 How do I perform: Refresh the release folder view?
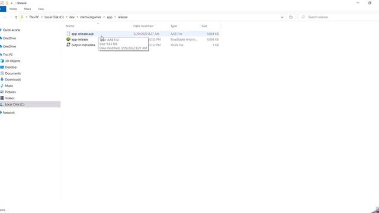(291, 17)
